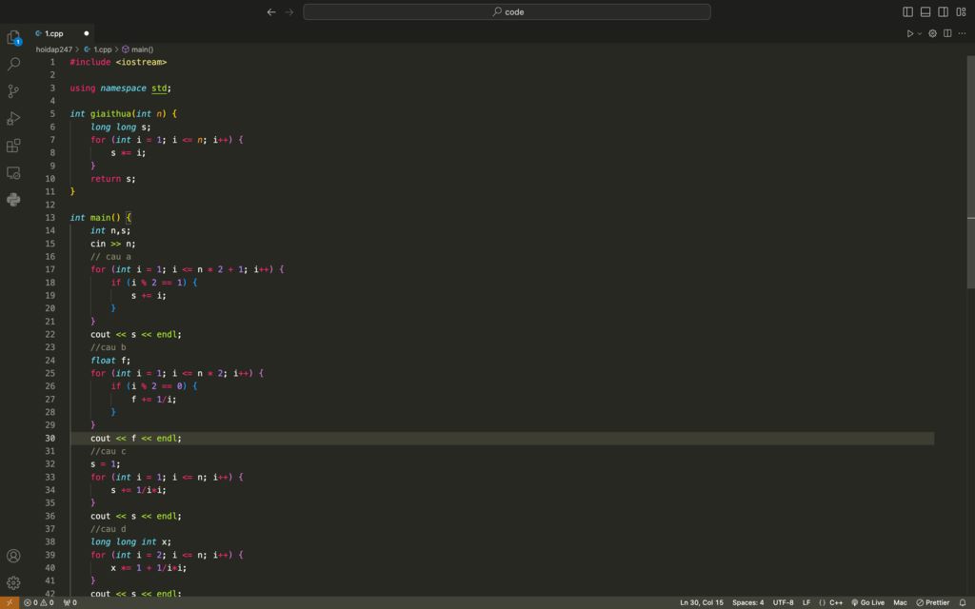The image size is (975, 609).
Task: Customize the editor layout
Action: pos(961,11)
